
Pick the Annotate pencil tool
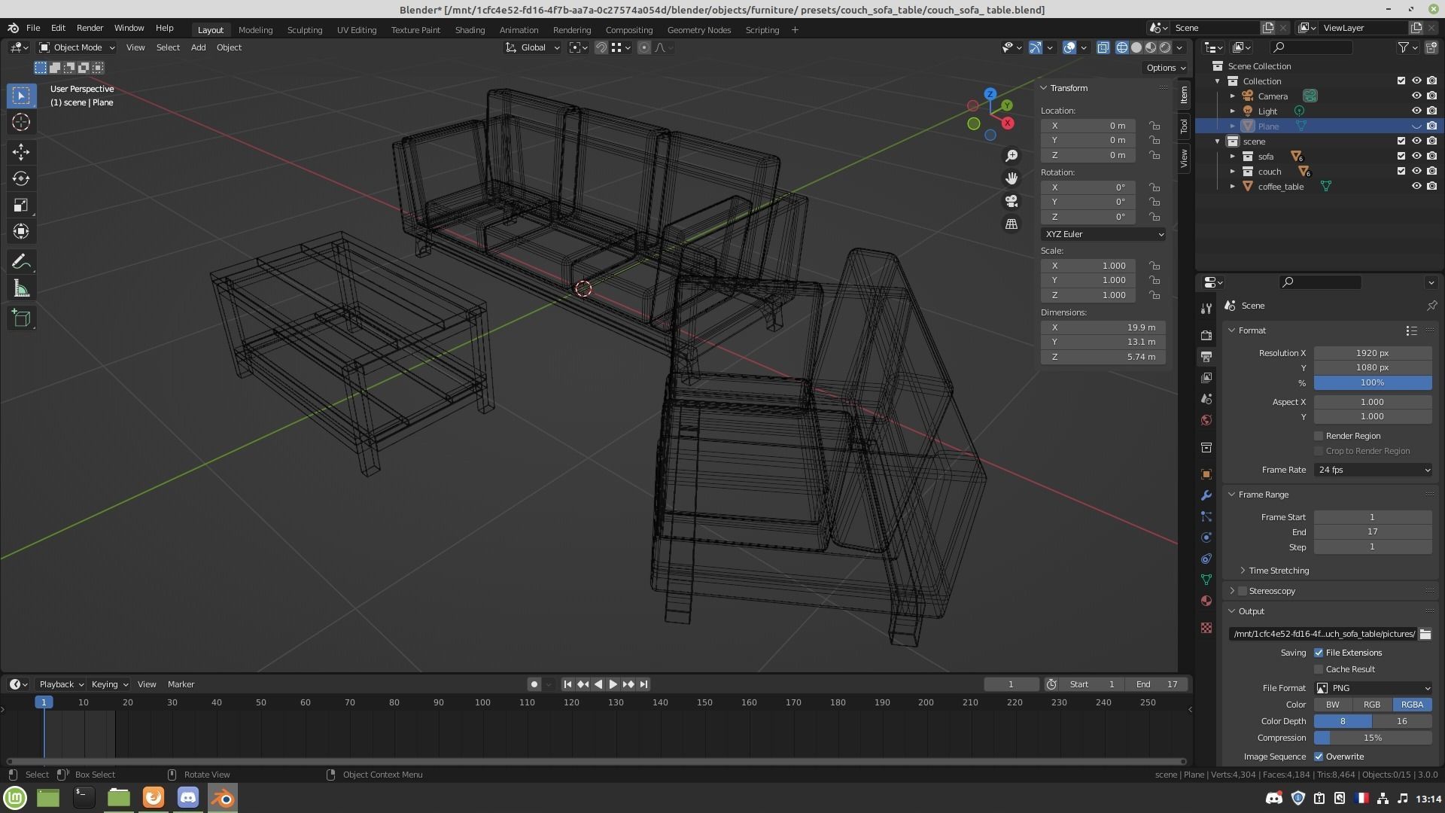pyautogui.click(x=21, y=262)
